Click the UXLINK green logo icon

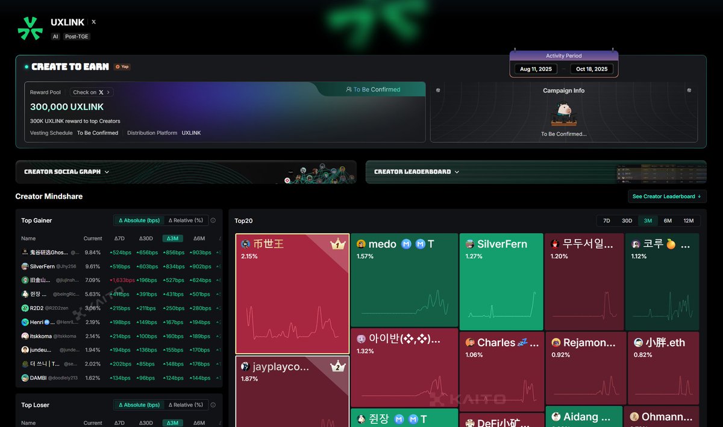click(30, 28)
